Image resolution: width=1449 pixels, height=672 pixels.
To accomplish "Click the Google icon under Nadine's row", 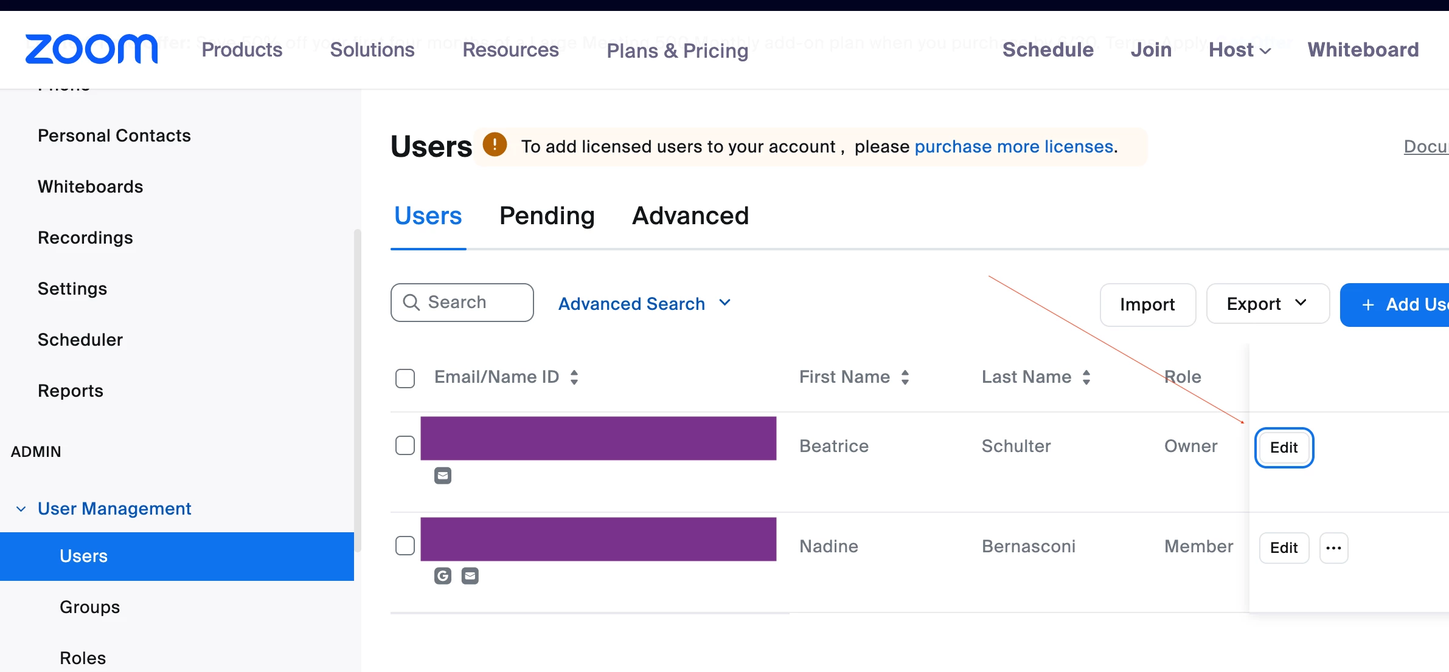I will coord(443,576).
